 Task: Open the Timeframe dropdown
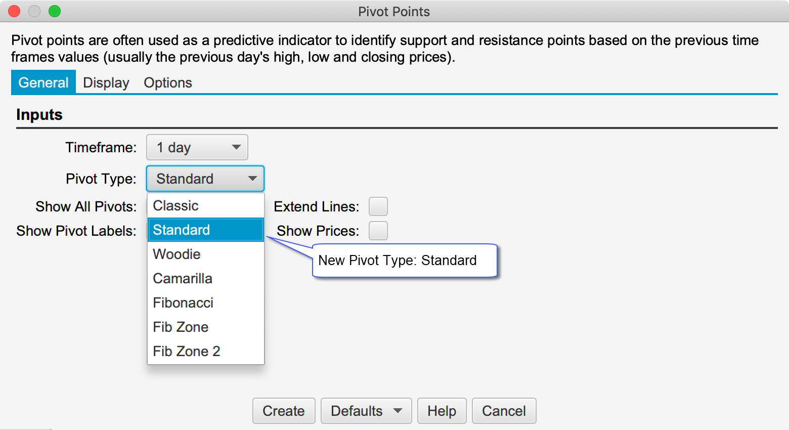tap(197, 147)
